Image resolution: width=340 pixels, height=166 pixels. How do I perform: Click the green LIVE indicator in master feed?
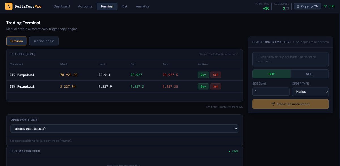click(234, 152)
